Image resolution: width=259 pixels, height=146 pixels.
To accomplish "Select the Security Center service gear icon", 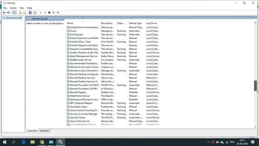I will pyautogui.click(x=68, y=118).
